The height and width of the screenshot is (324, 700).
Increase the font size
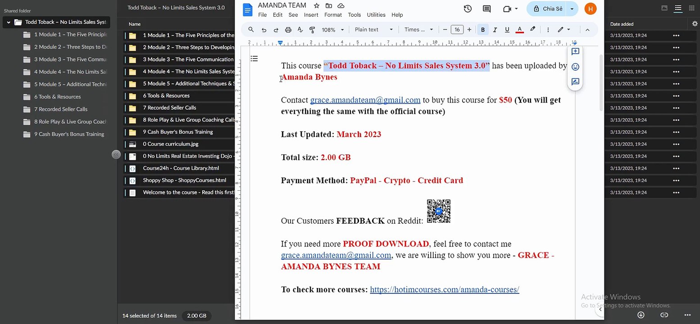469,30
